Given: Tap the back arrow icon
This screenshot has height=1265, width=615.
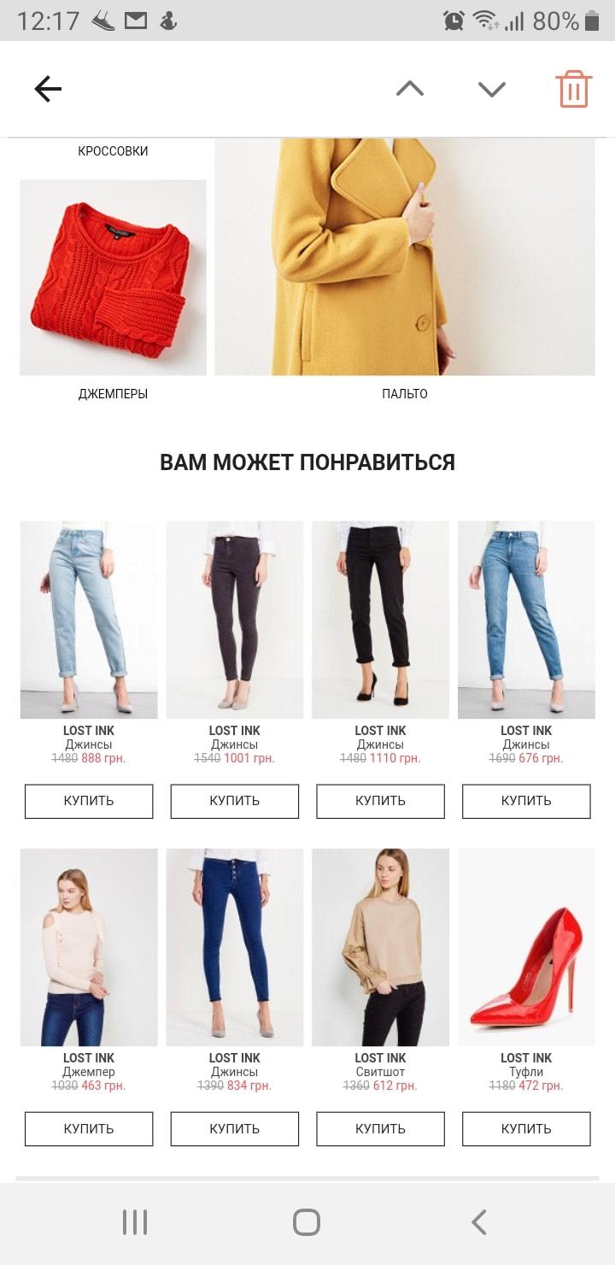Looking at the screenshot, I should [48, 89].
